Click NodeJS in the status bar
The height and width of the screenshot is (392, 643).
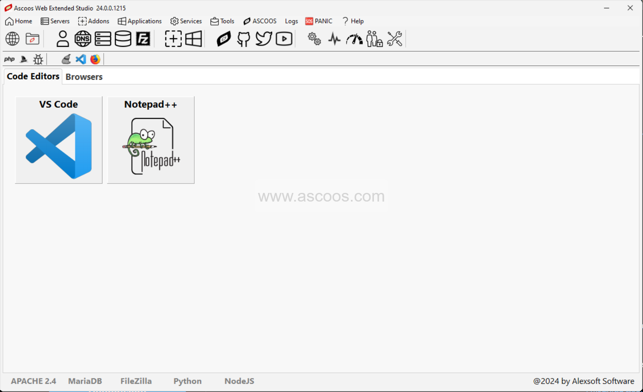(239, 381)
